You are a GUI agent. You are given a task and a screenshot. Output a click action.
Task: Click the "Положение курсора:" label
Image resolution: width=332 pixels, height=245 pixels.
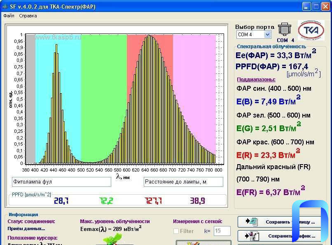[x=33, y=238]
